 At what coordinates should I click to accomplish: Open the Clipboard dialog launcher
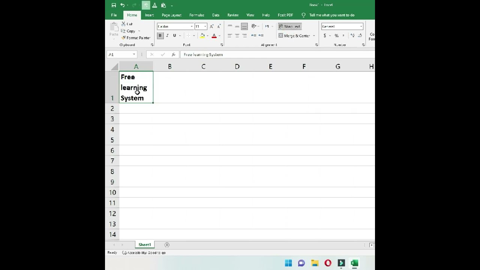pos(152,45)
